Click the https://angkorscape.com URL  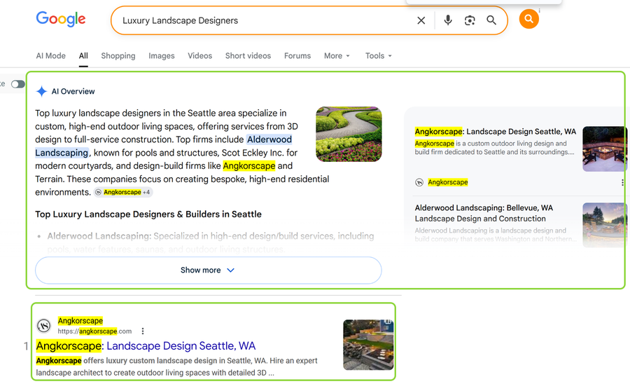[x=94, y=331]
